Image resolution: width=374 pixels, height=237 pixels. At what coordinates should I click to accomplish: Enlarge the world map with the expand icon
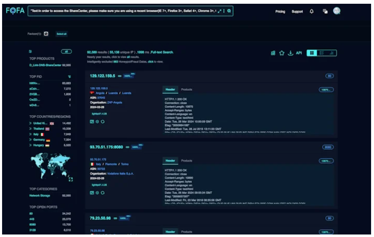click(x=71, y=180)
